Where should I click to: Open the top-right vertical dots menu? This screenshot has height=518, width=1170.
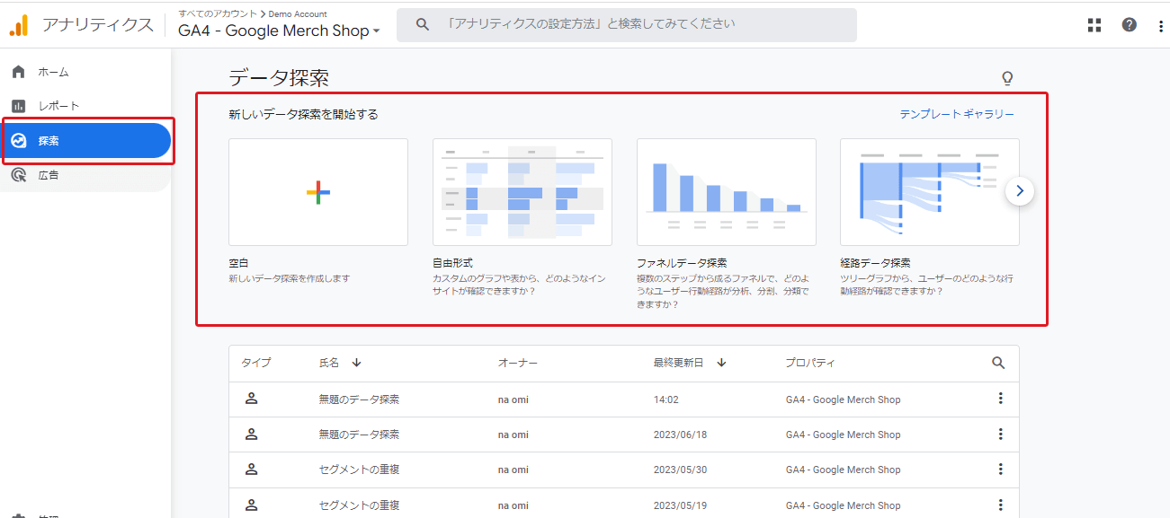[x=1160, y=25]
